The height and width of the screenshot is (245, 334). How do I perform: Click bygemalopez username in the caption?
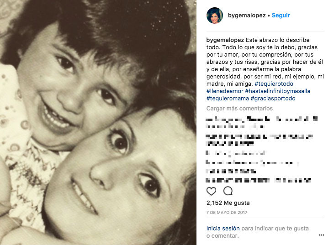(225, 40)
